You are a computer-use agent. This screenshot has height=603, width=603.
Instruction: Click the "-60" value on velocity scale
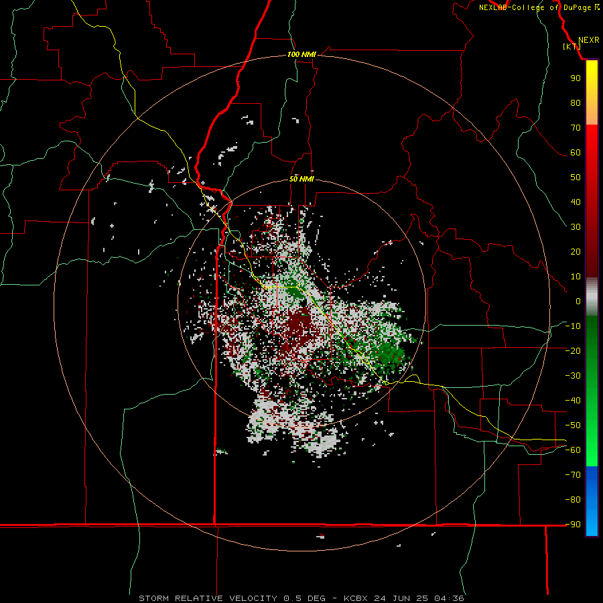(x=573, y=450)
